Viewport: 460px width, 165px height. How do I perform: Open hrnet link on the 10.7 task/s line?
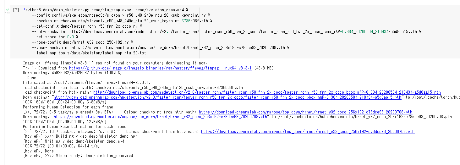point(308,131)
